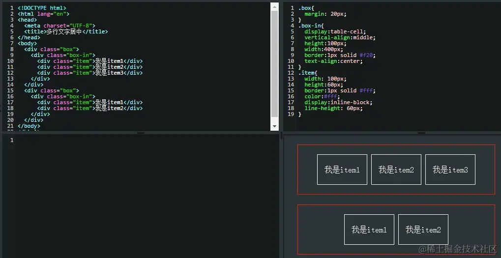501x258 pixels.
Task: Click the 我是item3 div code on line 12
Action: (90, 73)
